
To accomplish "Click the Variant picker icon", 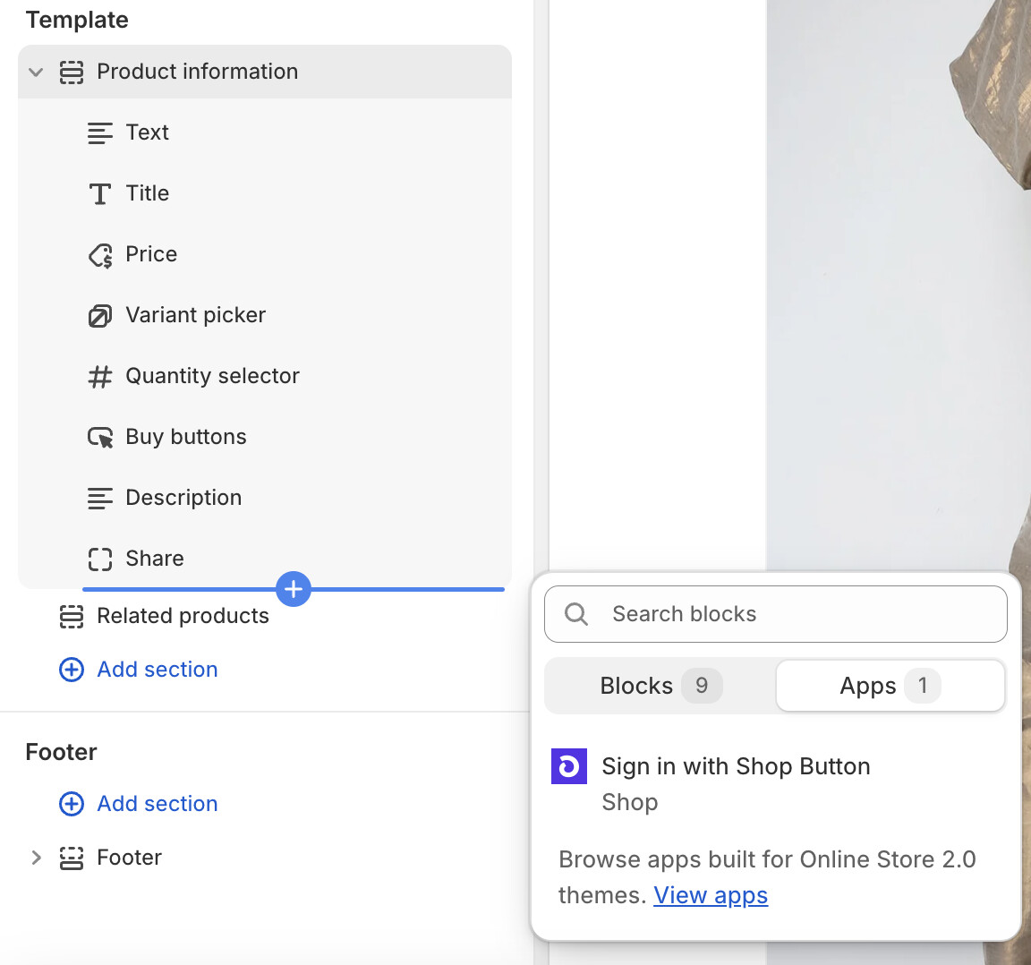I will coord(100,316).
